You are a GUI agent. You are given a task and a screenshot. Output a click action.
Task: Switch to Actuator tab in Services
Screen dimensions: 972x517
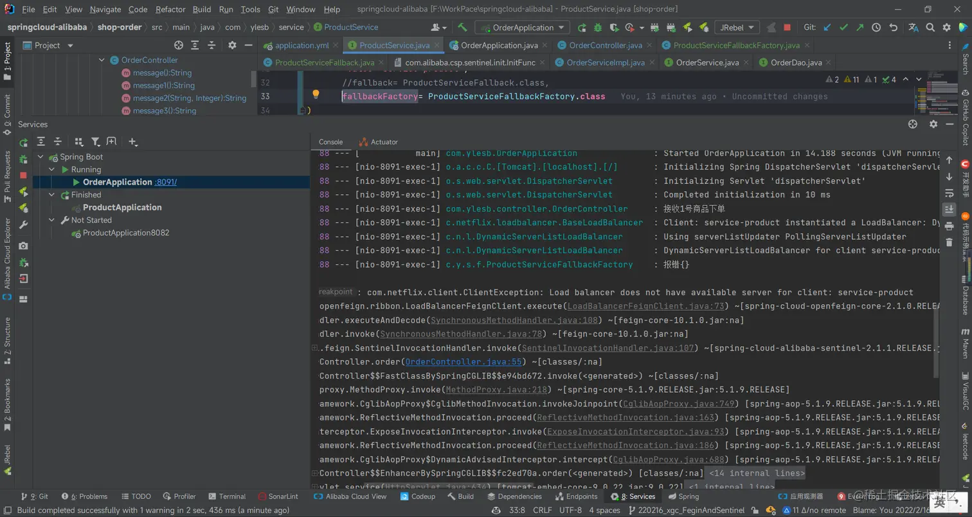pos(379,141)
